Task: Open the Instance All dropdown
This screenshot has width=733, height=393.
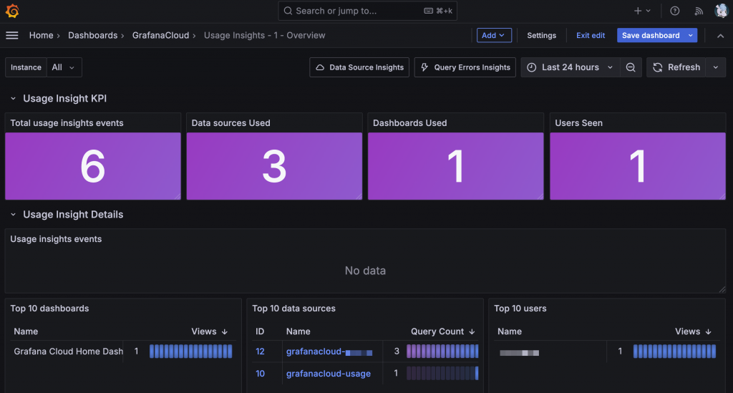Action: pos(64,67)
